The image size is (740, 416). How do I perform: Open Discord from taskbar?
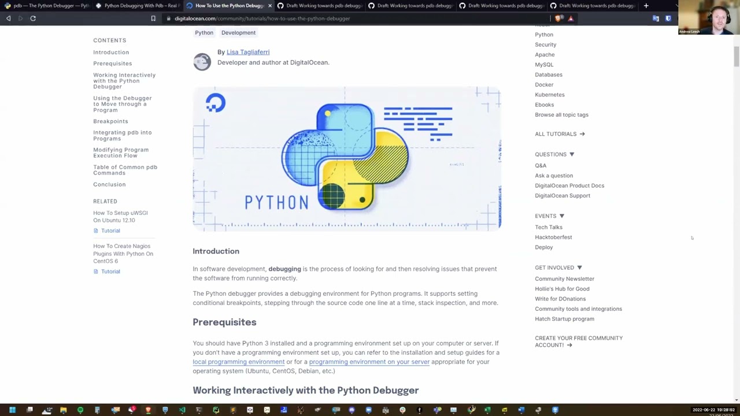(x=351, y=410)
